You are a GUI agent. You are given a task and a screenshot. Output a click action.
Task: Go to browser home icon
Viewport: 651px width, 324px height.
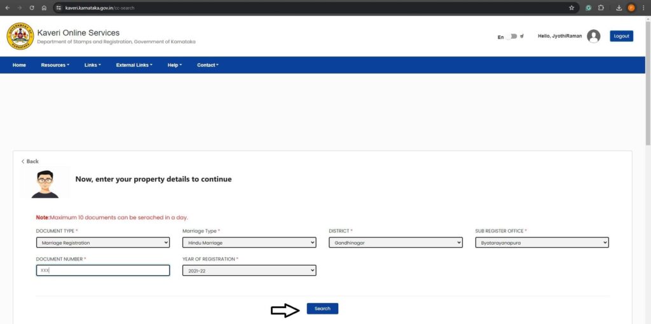click(x=44, y=8)
